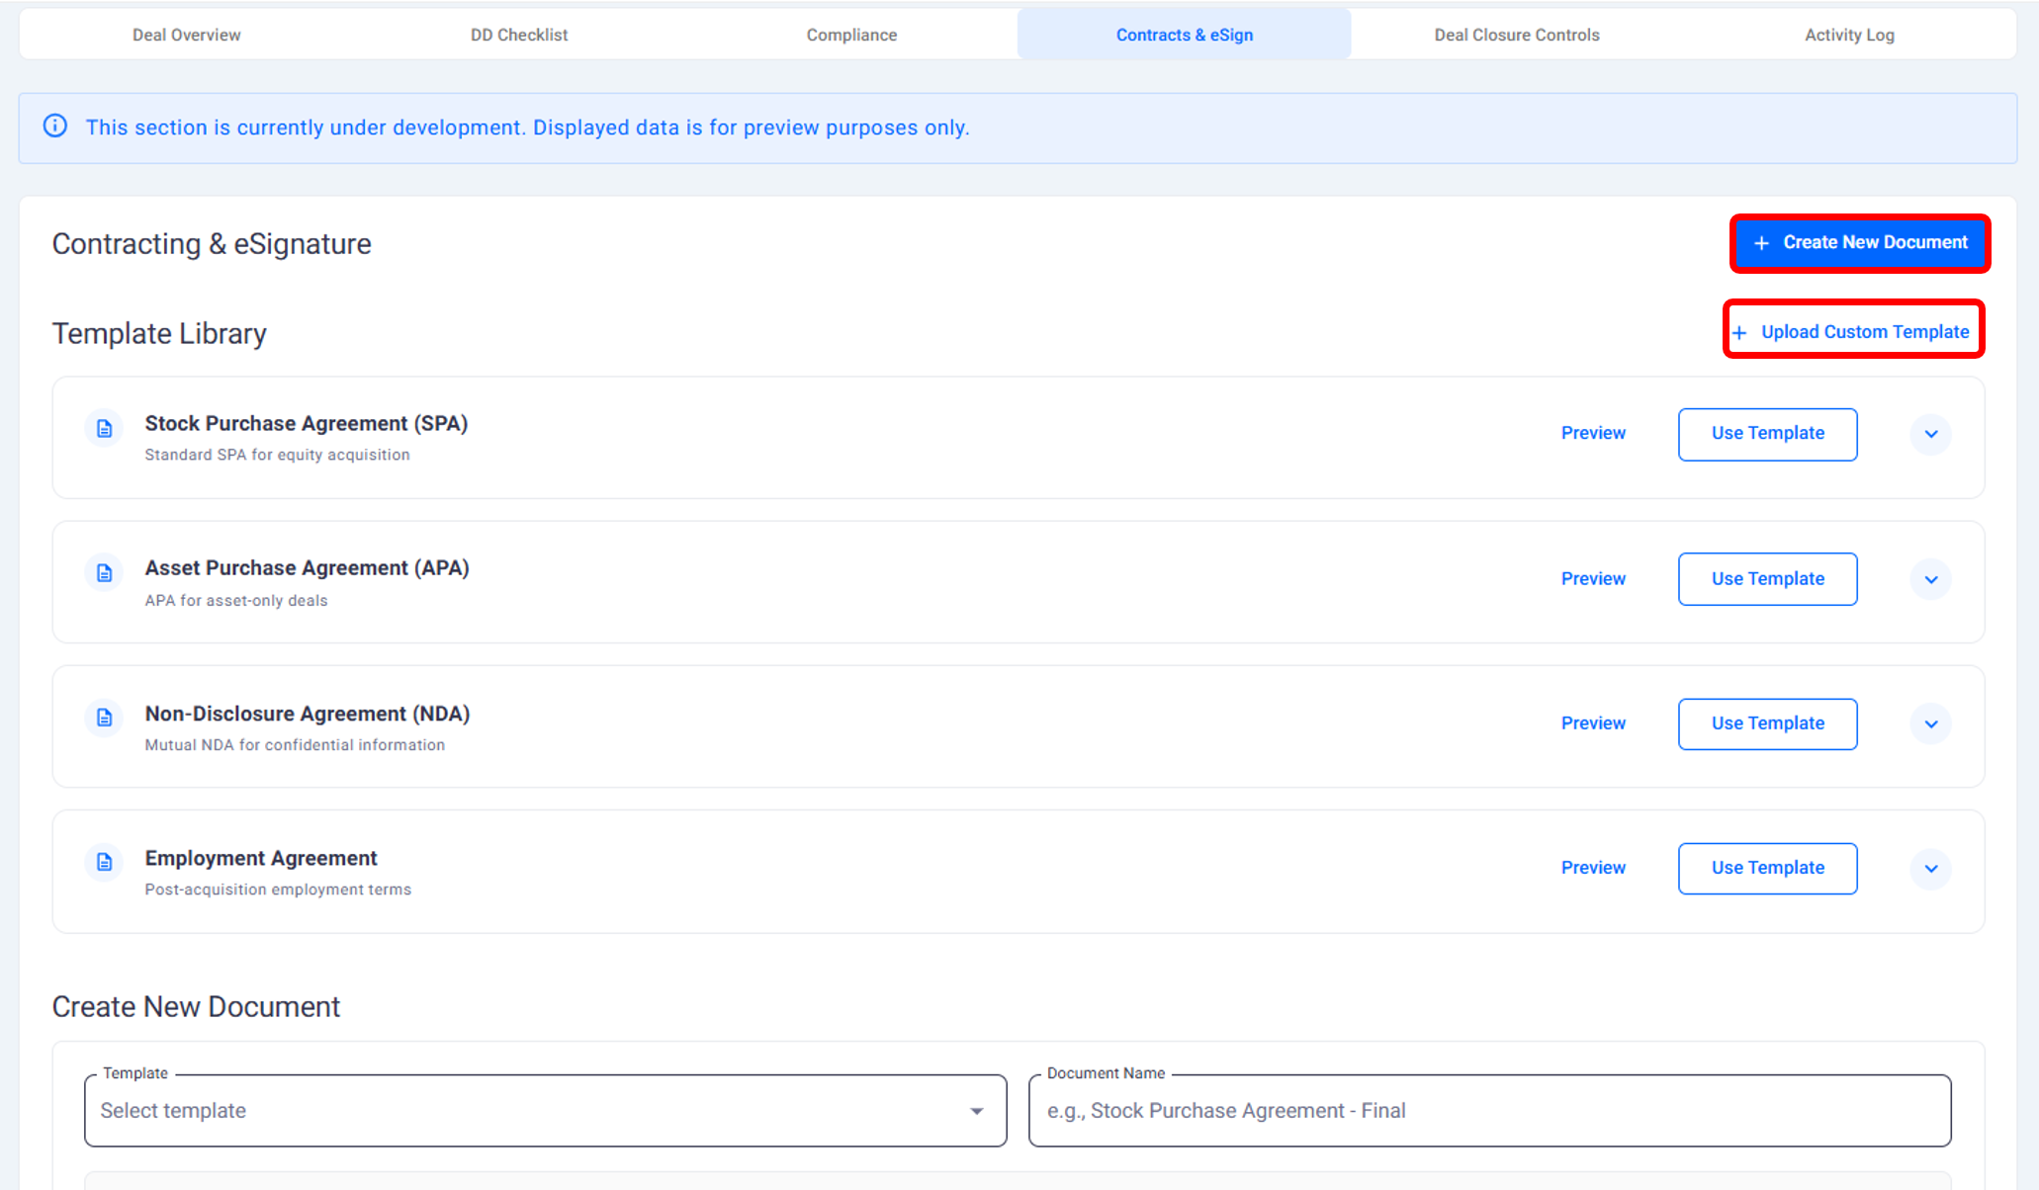View the Activity Log tab
Image resolution: width=2039 pixels, height=1190 pixels.
click(1849, 35)
